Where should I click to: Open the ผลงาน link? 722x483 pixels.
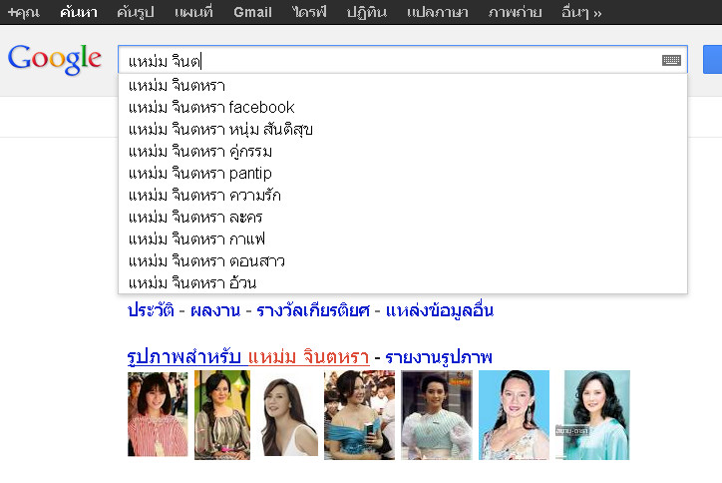215,310
